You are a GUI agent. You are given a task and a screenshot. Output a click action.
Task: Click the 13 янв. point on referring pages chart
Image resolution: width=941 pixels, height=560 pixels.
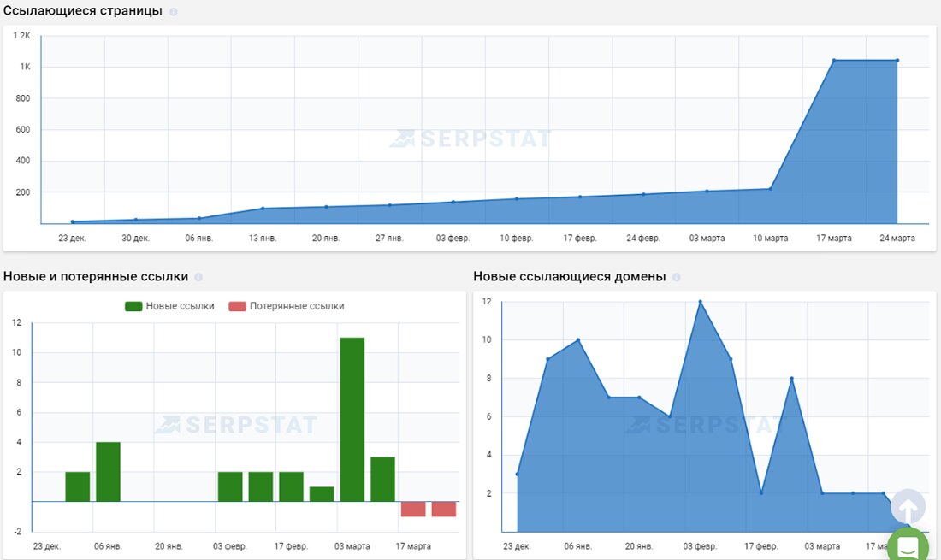tap(263, 209)
